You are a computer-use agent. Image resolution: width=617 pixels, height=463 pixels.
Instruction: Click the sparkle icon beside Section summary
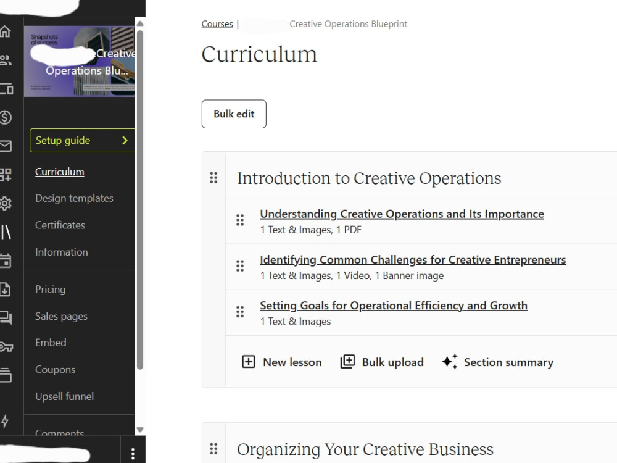click(x=450, y=361)
